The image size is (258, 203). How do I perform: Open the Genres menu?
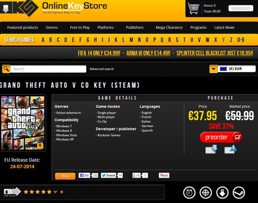[x=52, y=27]
